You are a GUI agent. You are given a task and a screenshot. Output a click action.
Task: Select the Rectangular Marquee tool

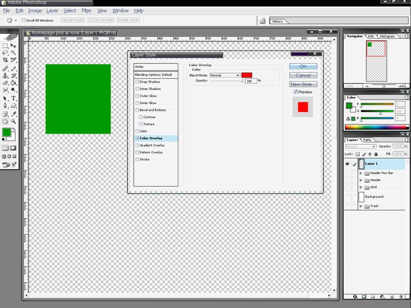pos(5,46)
